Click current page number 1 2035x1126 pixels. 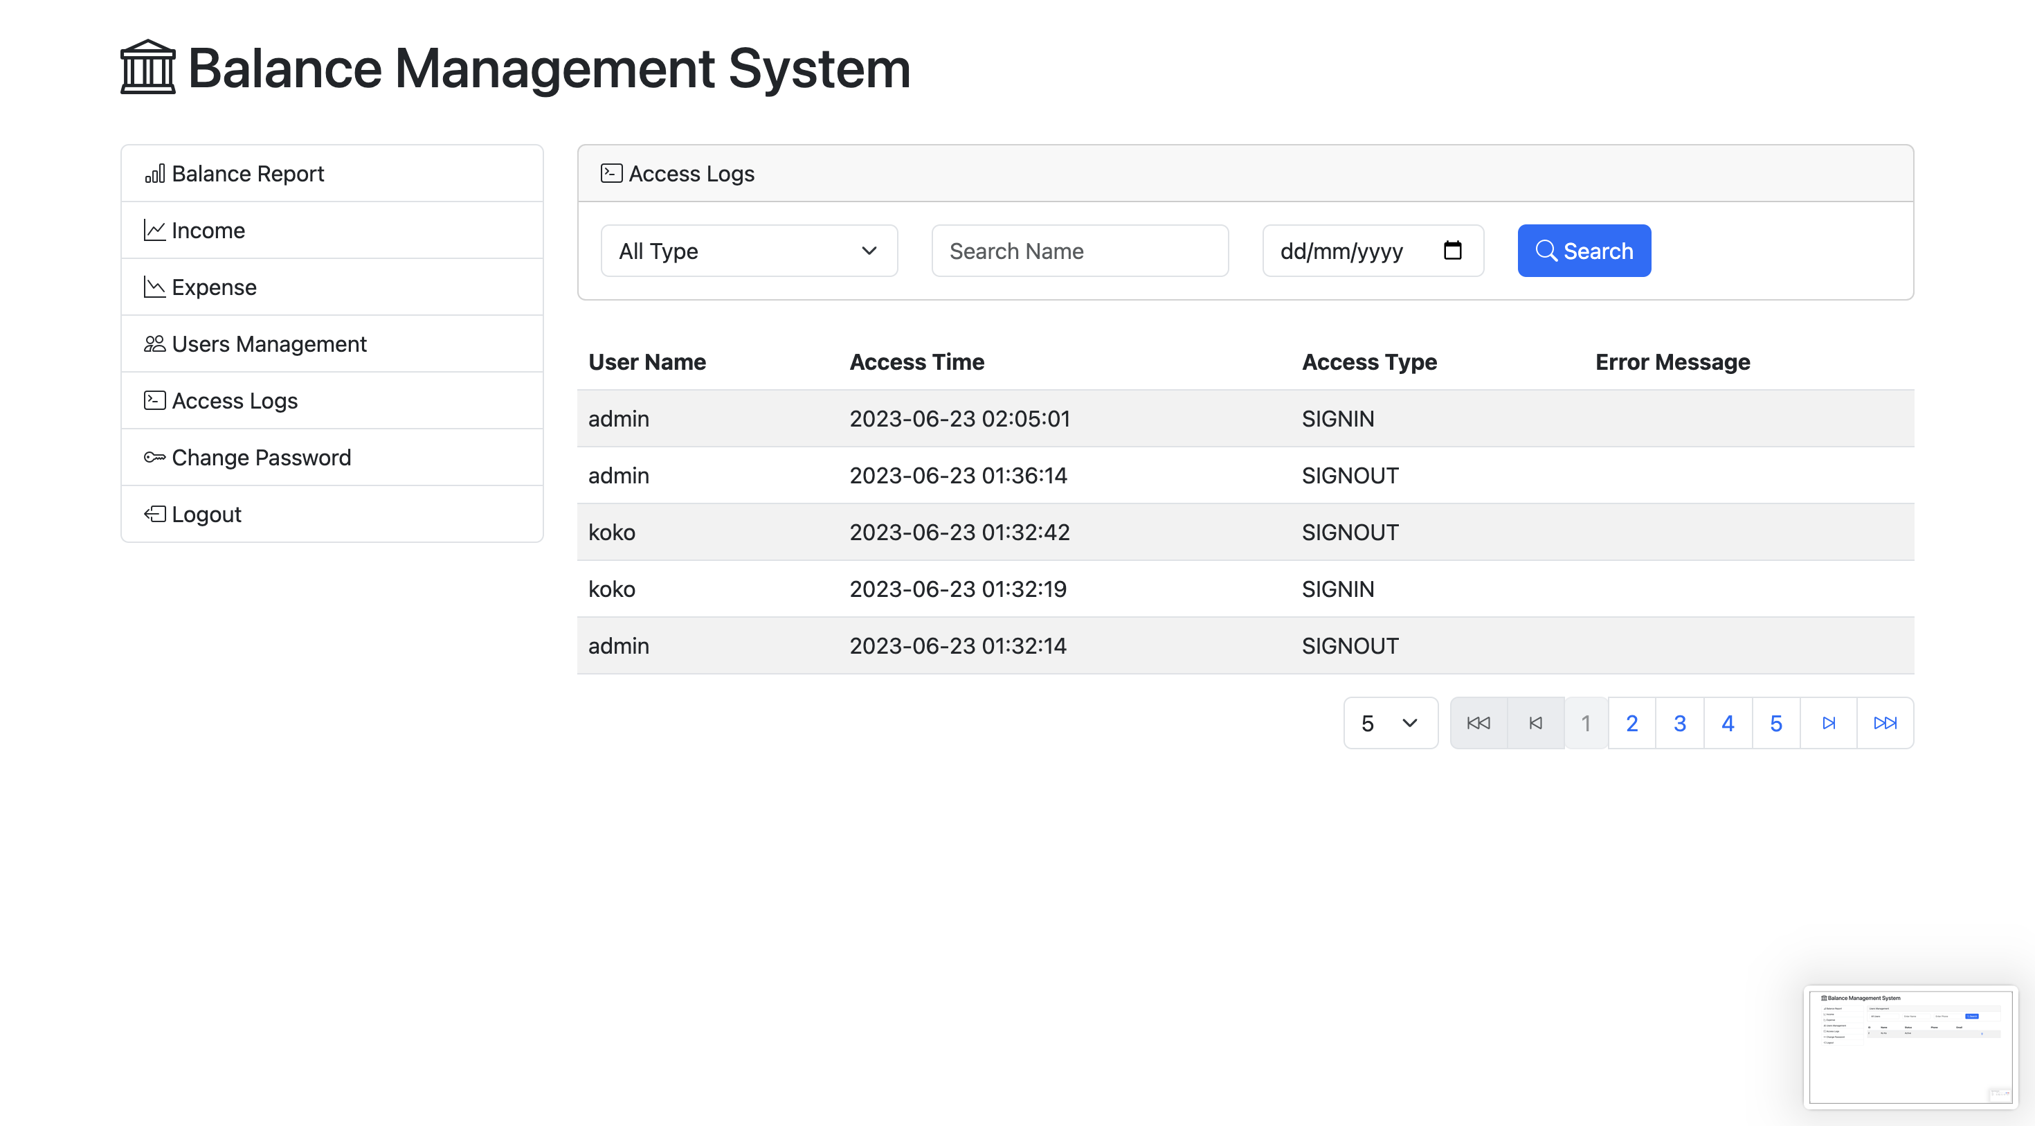click(x=1586, y=723)
